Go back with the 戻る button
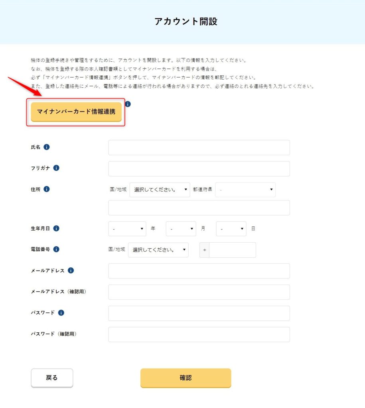The height and width of the screenshot is (408, 365). (52, 378)
